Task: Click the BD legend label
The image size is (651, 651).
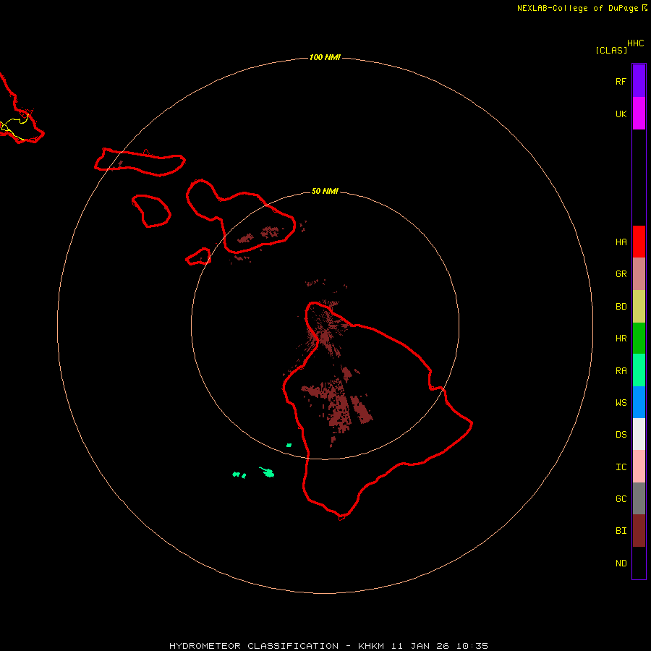Action: tap(621, 307)
